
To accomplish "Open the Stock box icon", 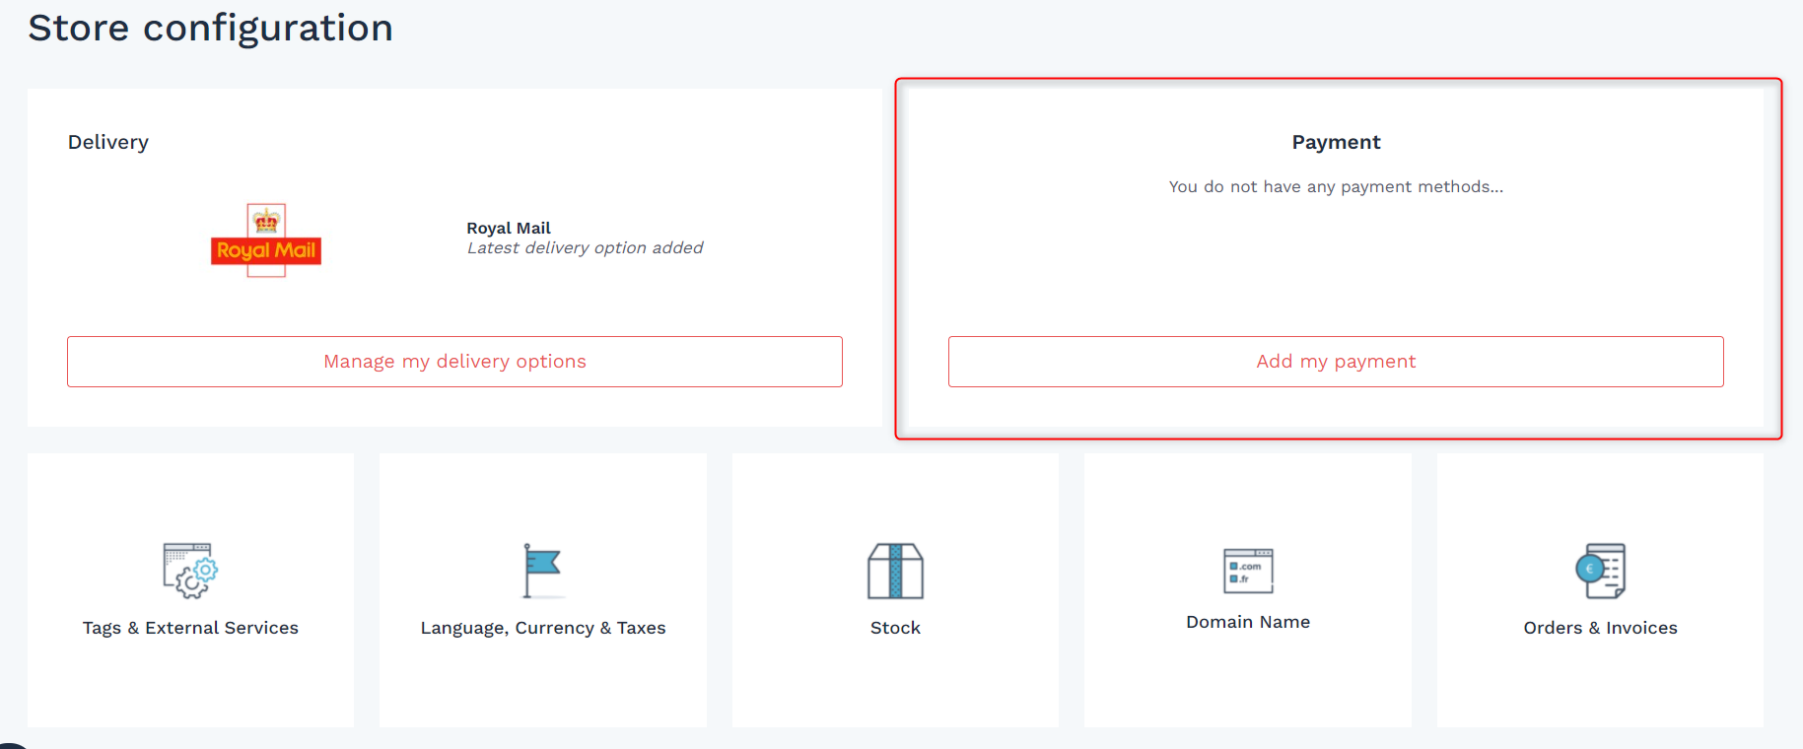I will [895, 571].
